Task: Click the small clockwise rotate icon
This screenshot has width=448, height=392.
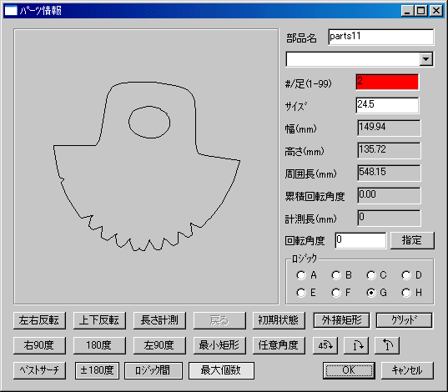Action: tap(356, 345)
